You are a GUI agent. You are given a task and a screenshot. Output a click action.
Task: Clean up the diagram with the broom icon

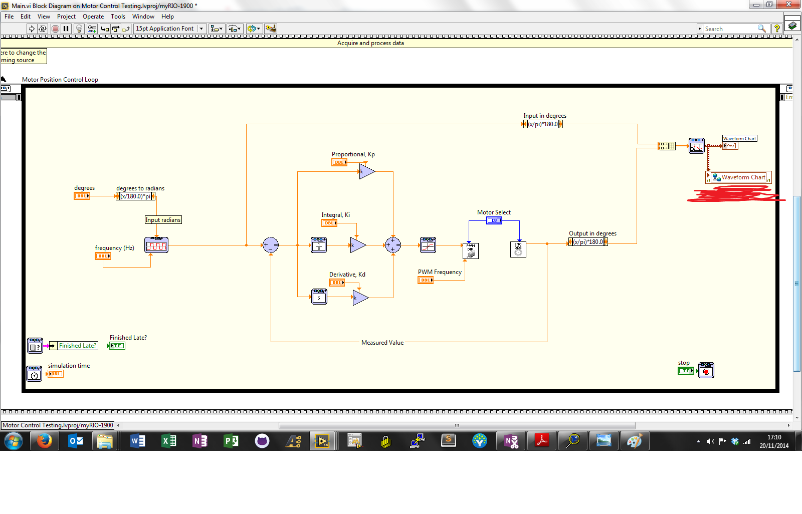point(271,29)
